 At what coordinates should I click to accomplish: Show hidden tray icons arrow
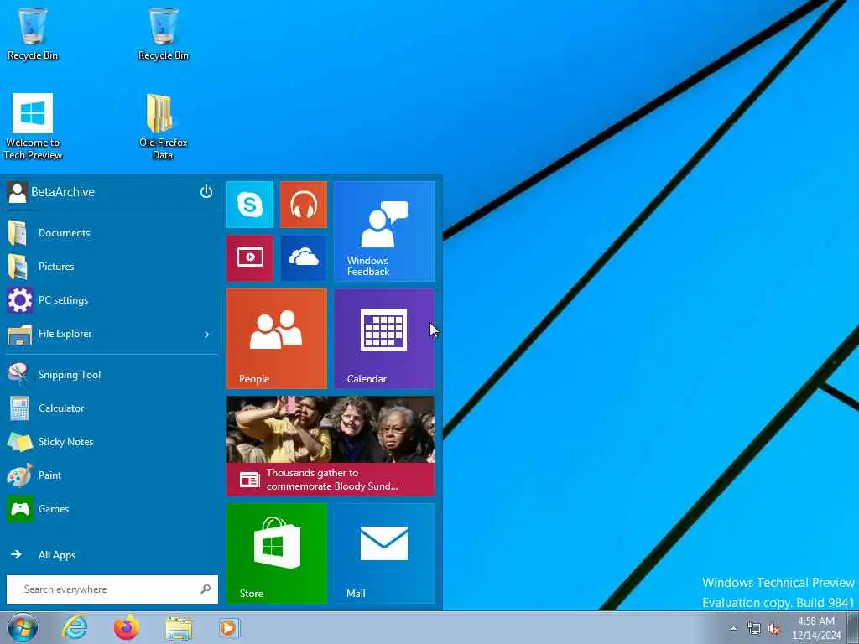point(733,629)
